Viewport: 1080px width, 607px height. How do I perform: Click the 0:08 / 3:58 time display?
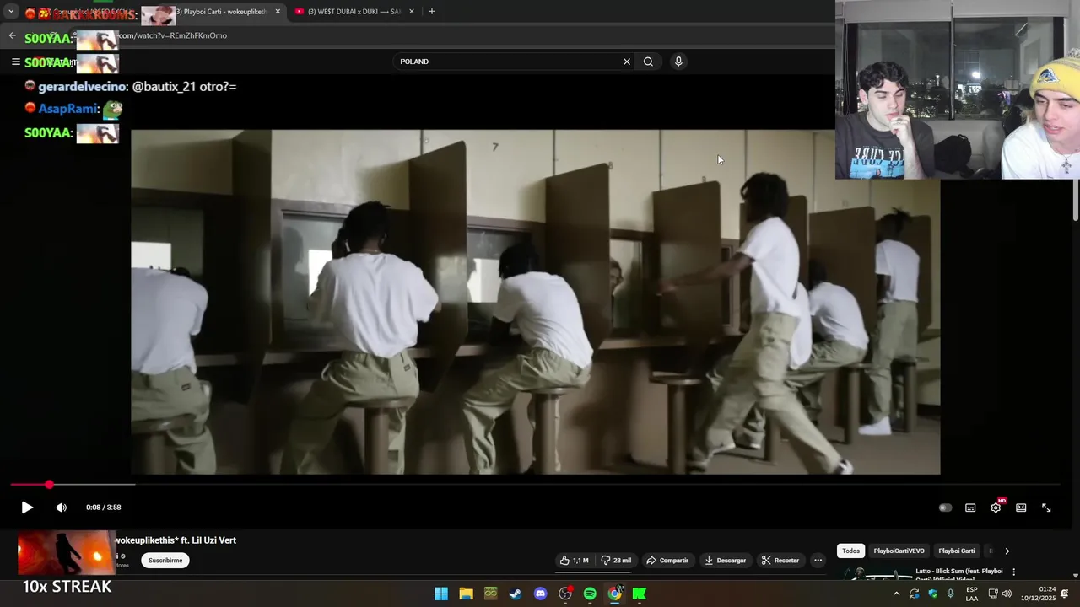point(103,508)
